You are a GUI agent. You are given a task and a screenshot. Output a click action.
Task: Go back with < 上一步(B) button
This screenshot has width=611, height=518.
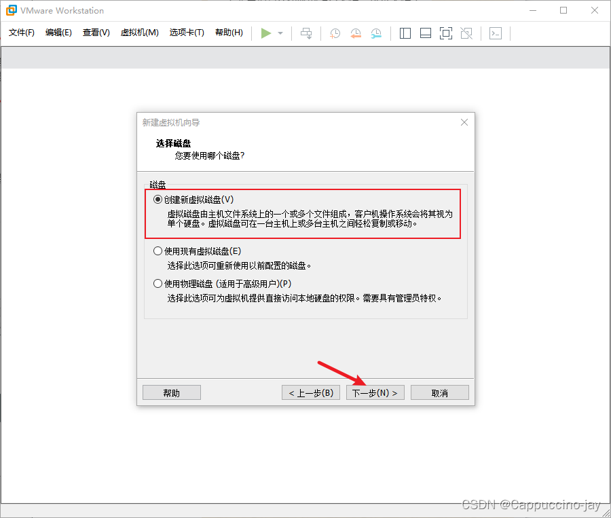(x=311, y=392)
